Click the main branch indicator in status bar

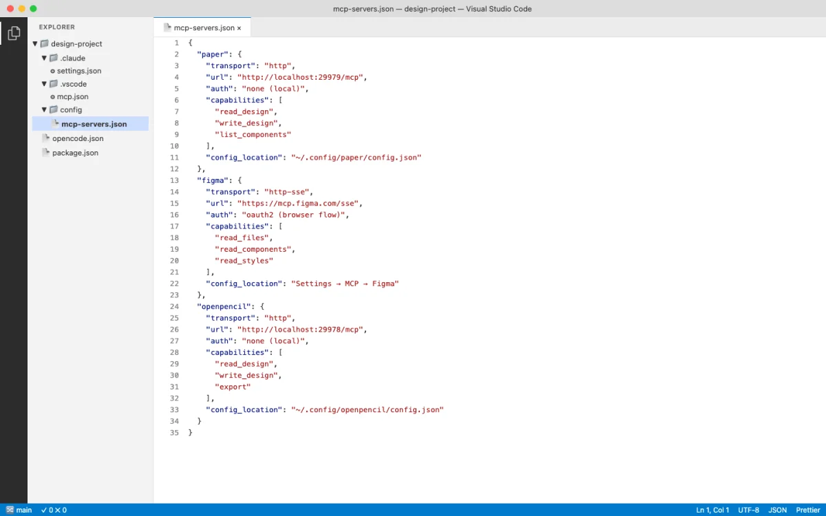19,510
